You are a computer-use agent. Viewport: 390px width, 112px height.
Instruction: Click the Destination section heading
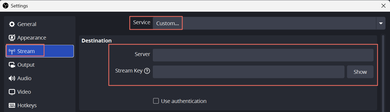click(97, 41)
